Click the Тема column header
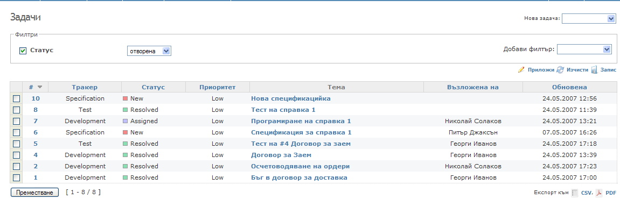 pos(337,87)
